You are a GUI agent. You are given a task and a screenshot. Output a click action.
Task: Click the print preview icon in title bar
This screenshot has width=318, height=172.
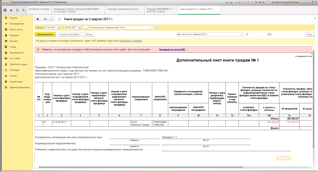235,2
